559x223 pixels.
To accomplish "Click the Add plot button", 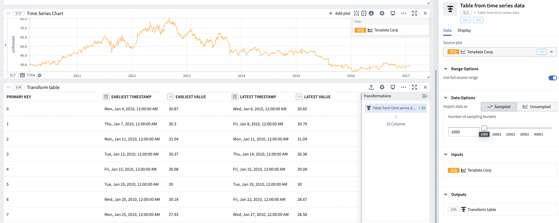I will (339, 13).
